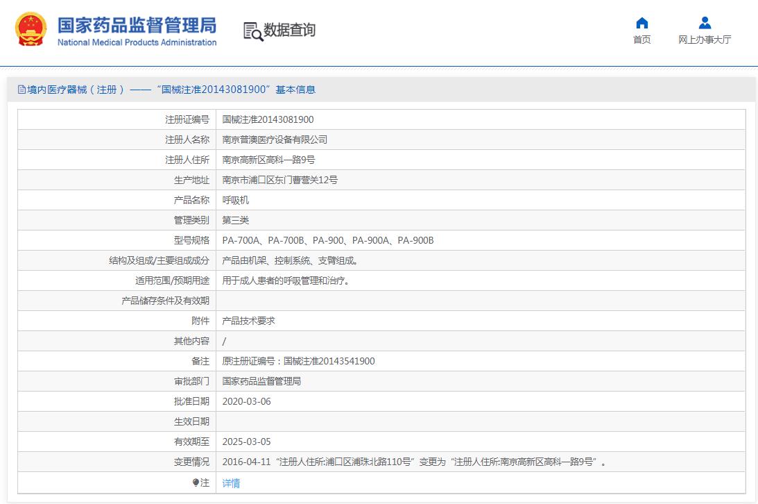The image size is (758, 504).
Task: Select 用于成人患者的呼吸管理和治疗 text
Action: 286,280
